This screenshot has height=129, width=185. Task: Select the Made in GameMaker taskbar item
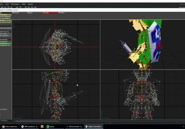pos(93,126)
